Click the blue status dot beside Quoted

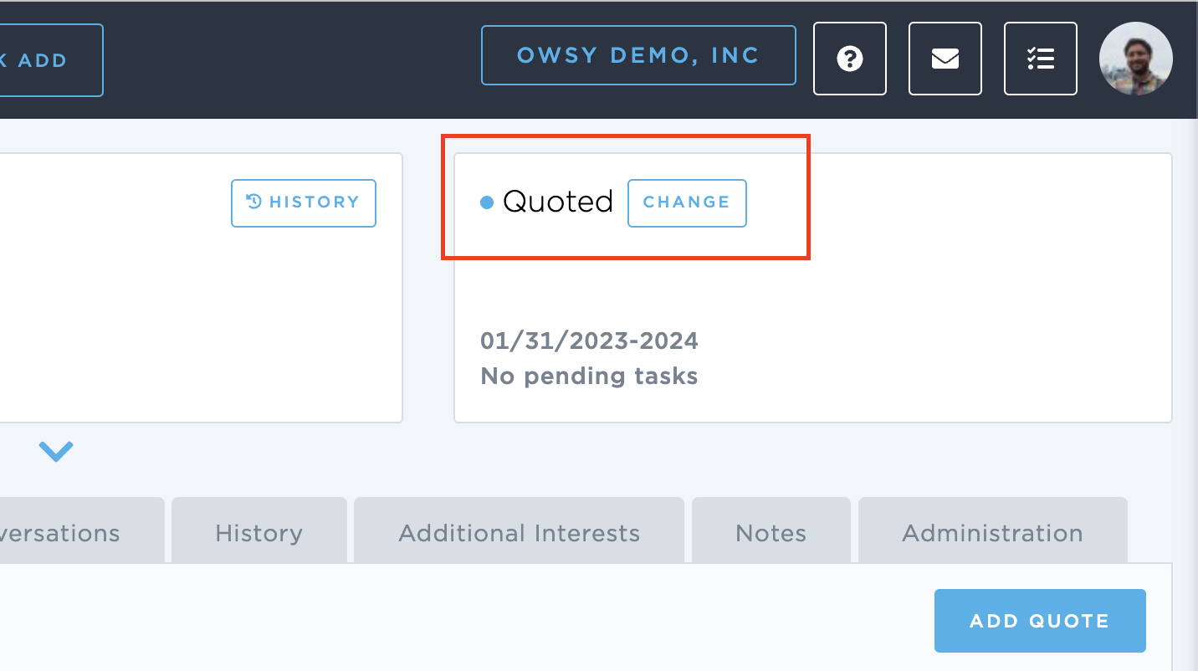[487, 202]
